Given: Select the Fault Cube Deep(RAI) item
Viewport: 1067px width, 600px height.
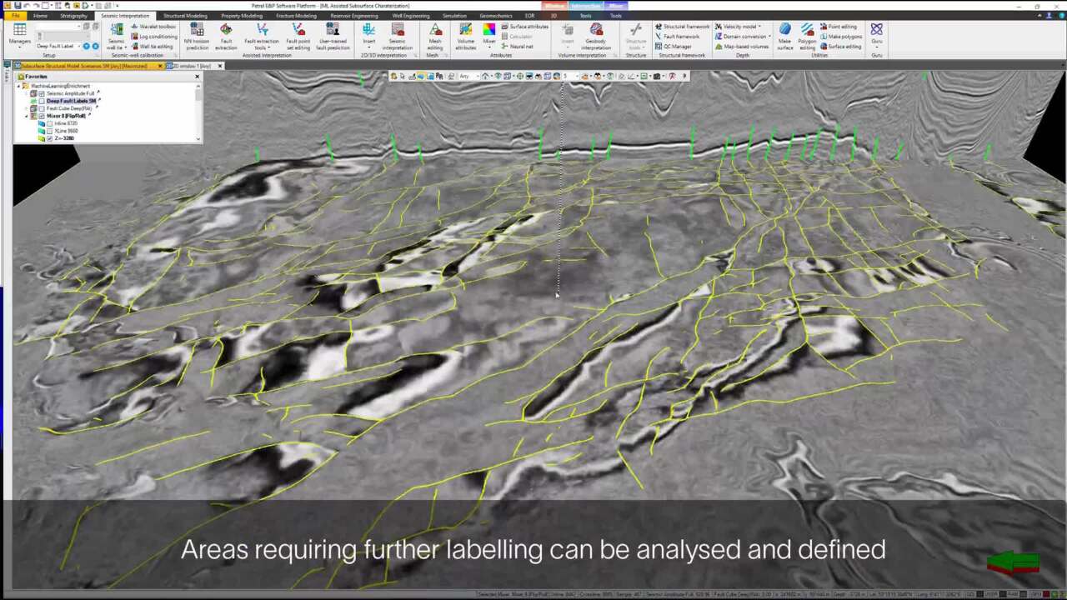Looking at the screenshot, I should click(x=69, y=108).
